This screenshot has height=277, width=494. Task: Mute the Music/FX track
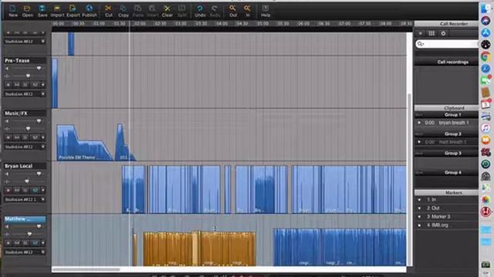coord(17,138)
